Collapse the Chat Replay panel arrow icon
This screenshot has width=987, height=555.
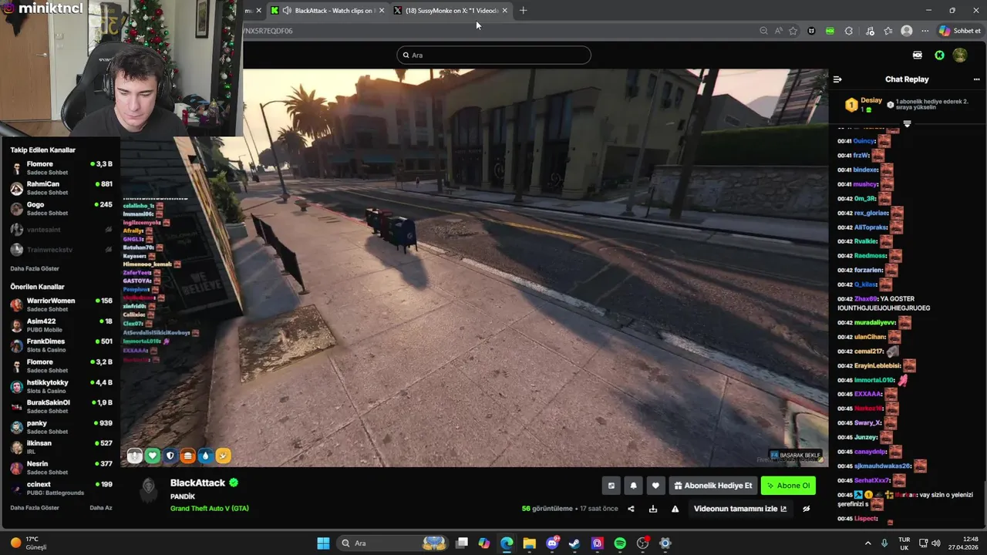click(x=837, y=79)
